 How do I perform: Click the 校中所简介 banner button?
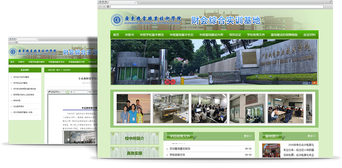click(134, 138)
